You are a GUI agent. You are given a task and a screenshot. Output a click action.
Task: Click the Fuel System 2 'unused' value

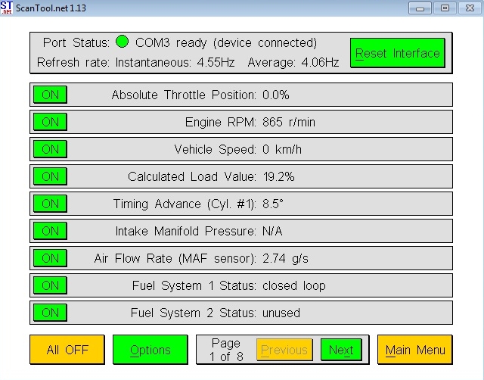coord(281,313)
